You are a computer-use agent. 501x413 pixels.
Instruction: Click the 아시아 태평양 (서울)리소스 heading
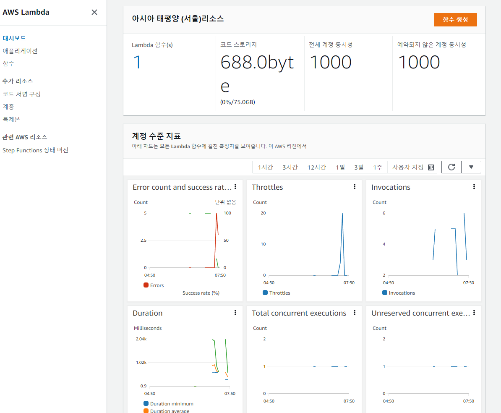[x=177, y=19]
